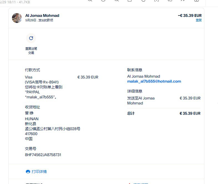Screen dimensions: 218x184
Task: Click the 重复这笔交易 label
Action: coord(31,51)
